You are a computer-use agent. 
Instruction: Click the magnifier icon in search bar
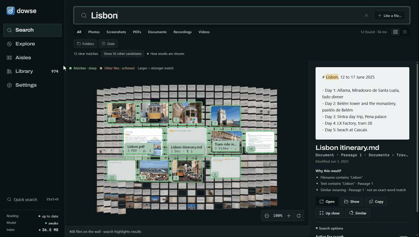point(84,15)
